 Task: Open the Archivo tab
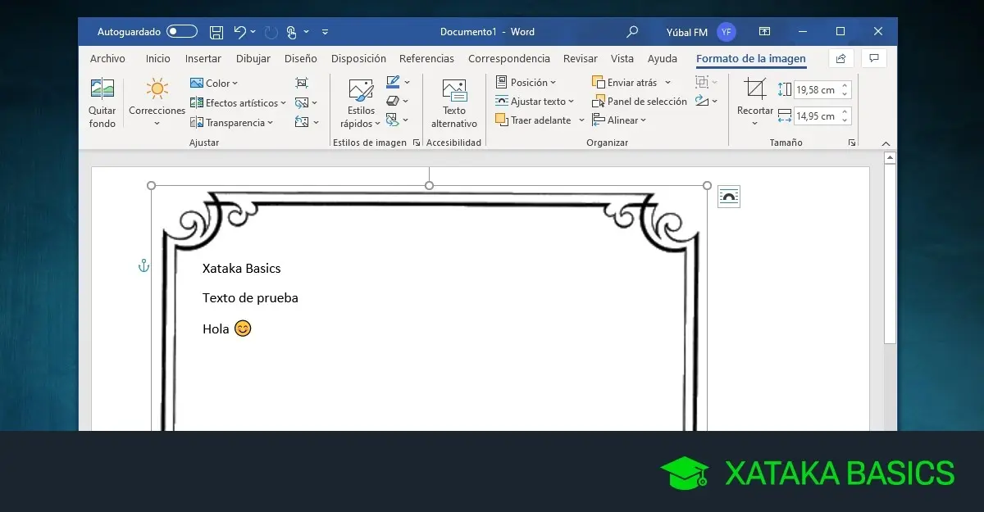click(107, 58)
